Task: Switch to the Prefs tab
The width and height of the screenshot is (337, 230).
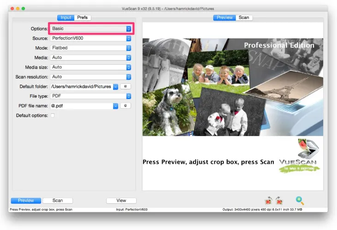Action: (82, 18)
